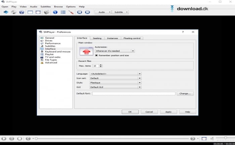Select General in preferences list

pyautogui.click(x=50, y=38)
